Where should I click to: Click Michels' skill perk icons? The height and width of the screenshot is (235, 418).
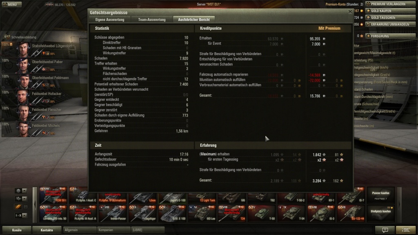click(46, 133)
